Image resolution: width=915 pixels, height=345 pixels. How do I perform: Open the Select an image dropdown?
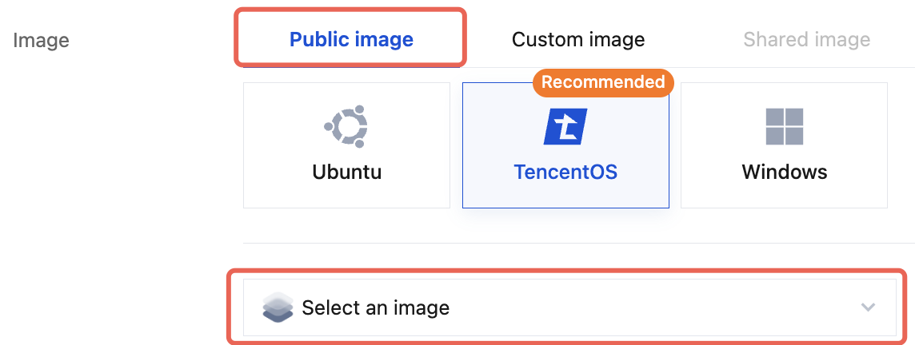(569, 307)
